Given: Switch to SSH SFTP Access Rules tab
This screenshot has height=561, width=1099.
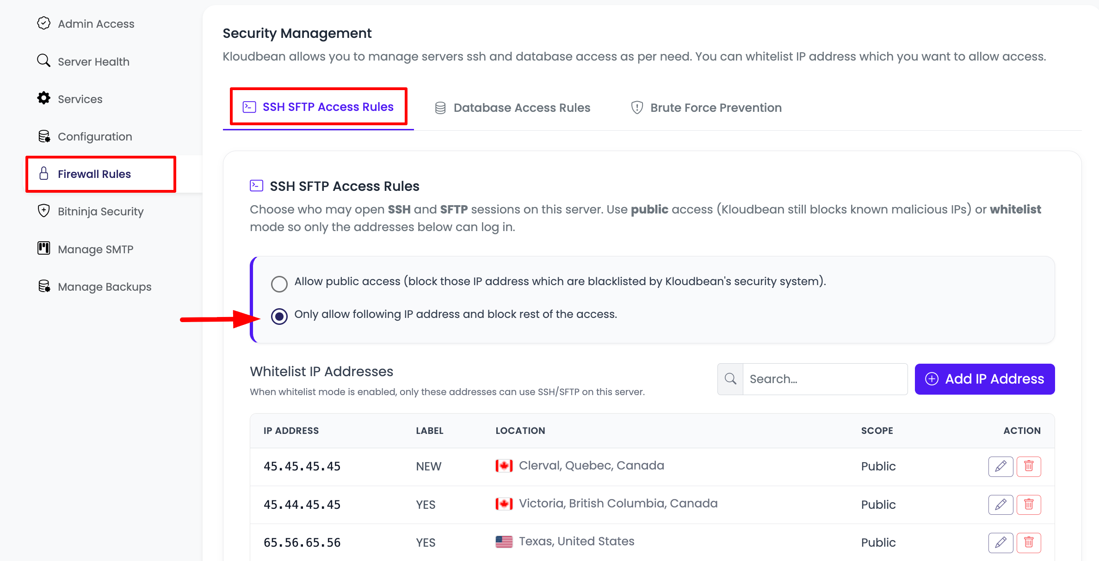Looking at the screenshot, I should point(318,107).
